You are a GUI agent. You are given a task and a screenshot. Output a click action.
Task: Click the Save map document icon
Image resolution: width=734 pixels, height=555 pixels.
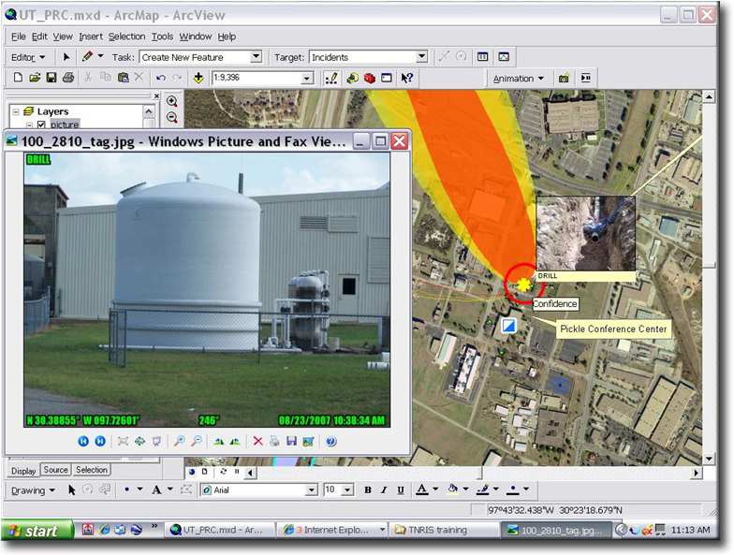click(52, 79)
